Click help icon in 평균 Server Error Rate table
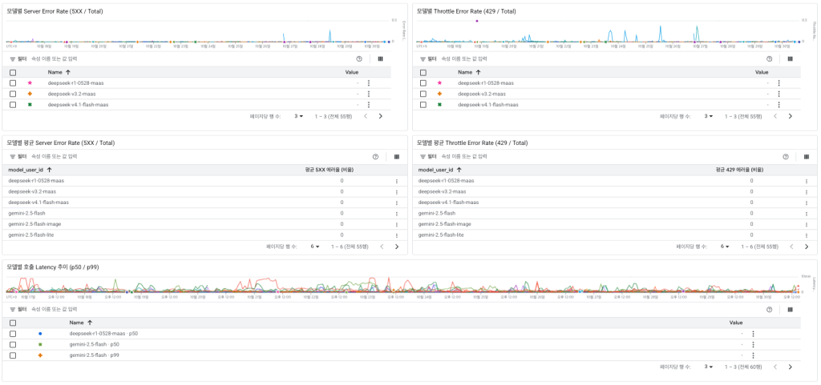Image resolution: width=821 pixels, height=385 pixels. [x=375, y=157]
